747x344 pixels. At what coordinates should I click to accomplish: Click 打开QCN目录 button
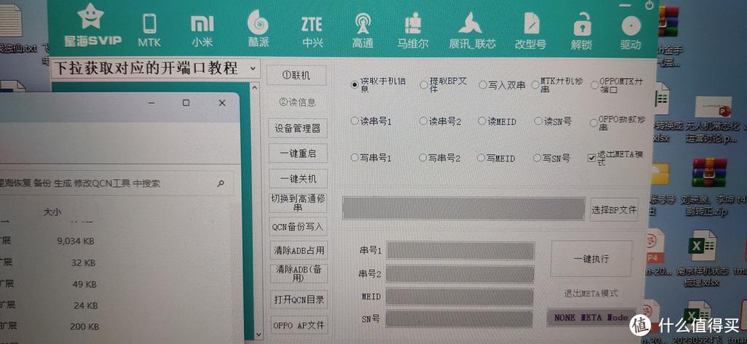coord(299,300)
